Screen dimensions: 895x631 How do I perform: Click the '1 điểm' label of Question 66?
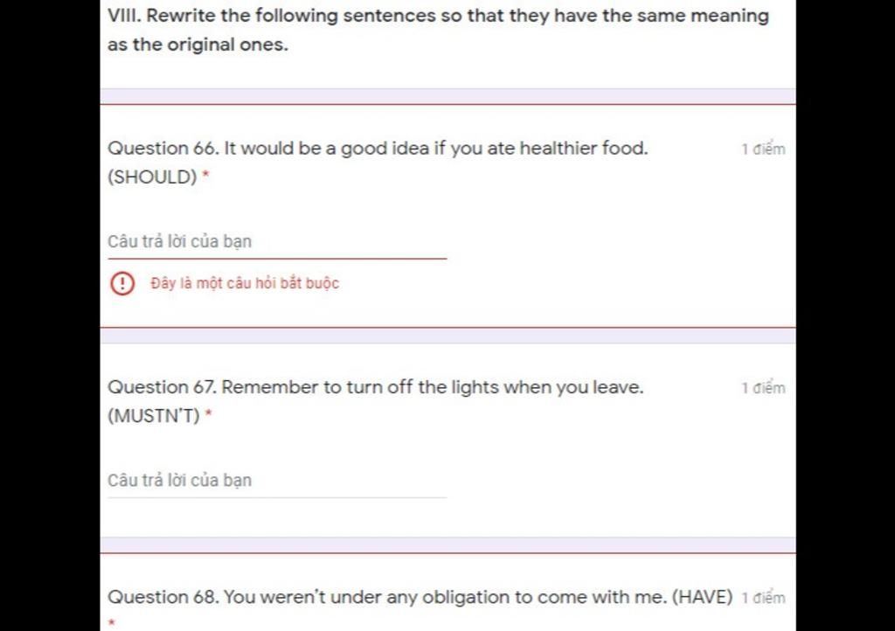(x=763, y=149)
